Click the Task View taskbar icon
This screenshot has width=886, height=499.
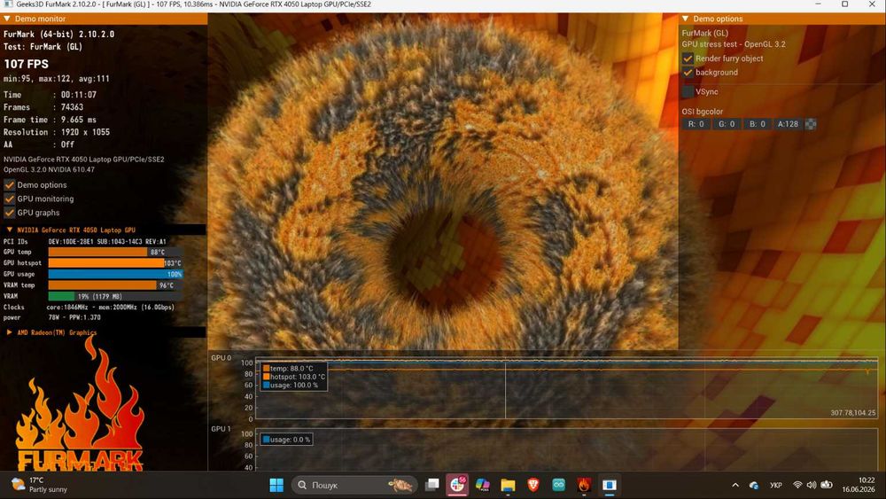[x=432, y=485]
